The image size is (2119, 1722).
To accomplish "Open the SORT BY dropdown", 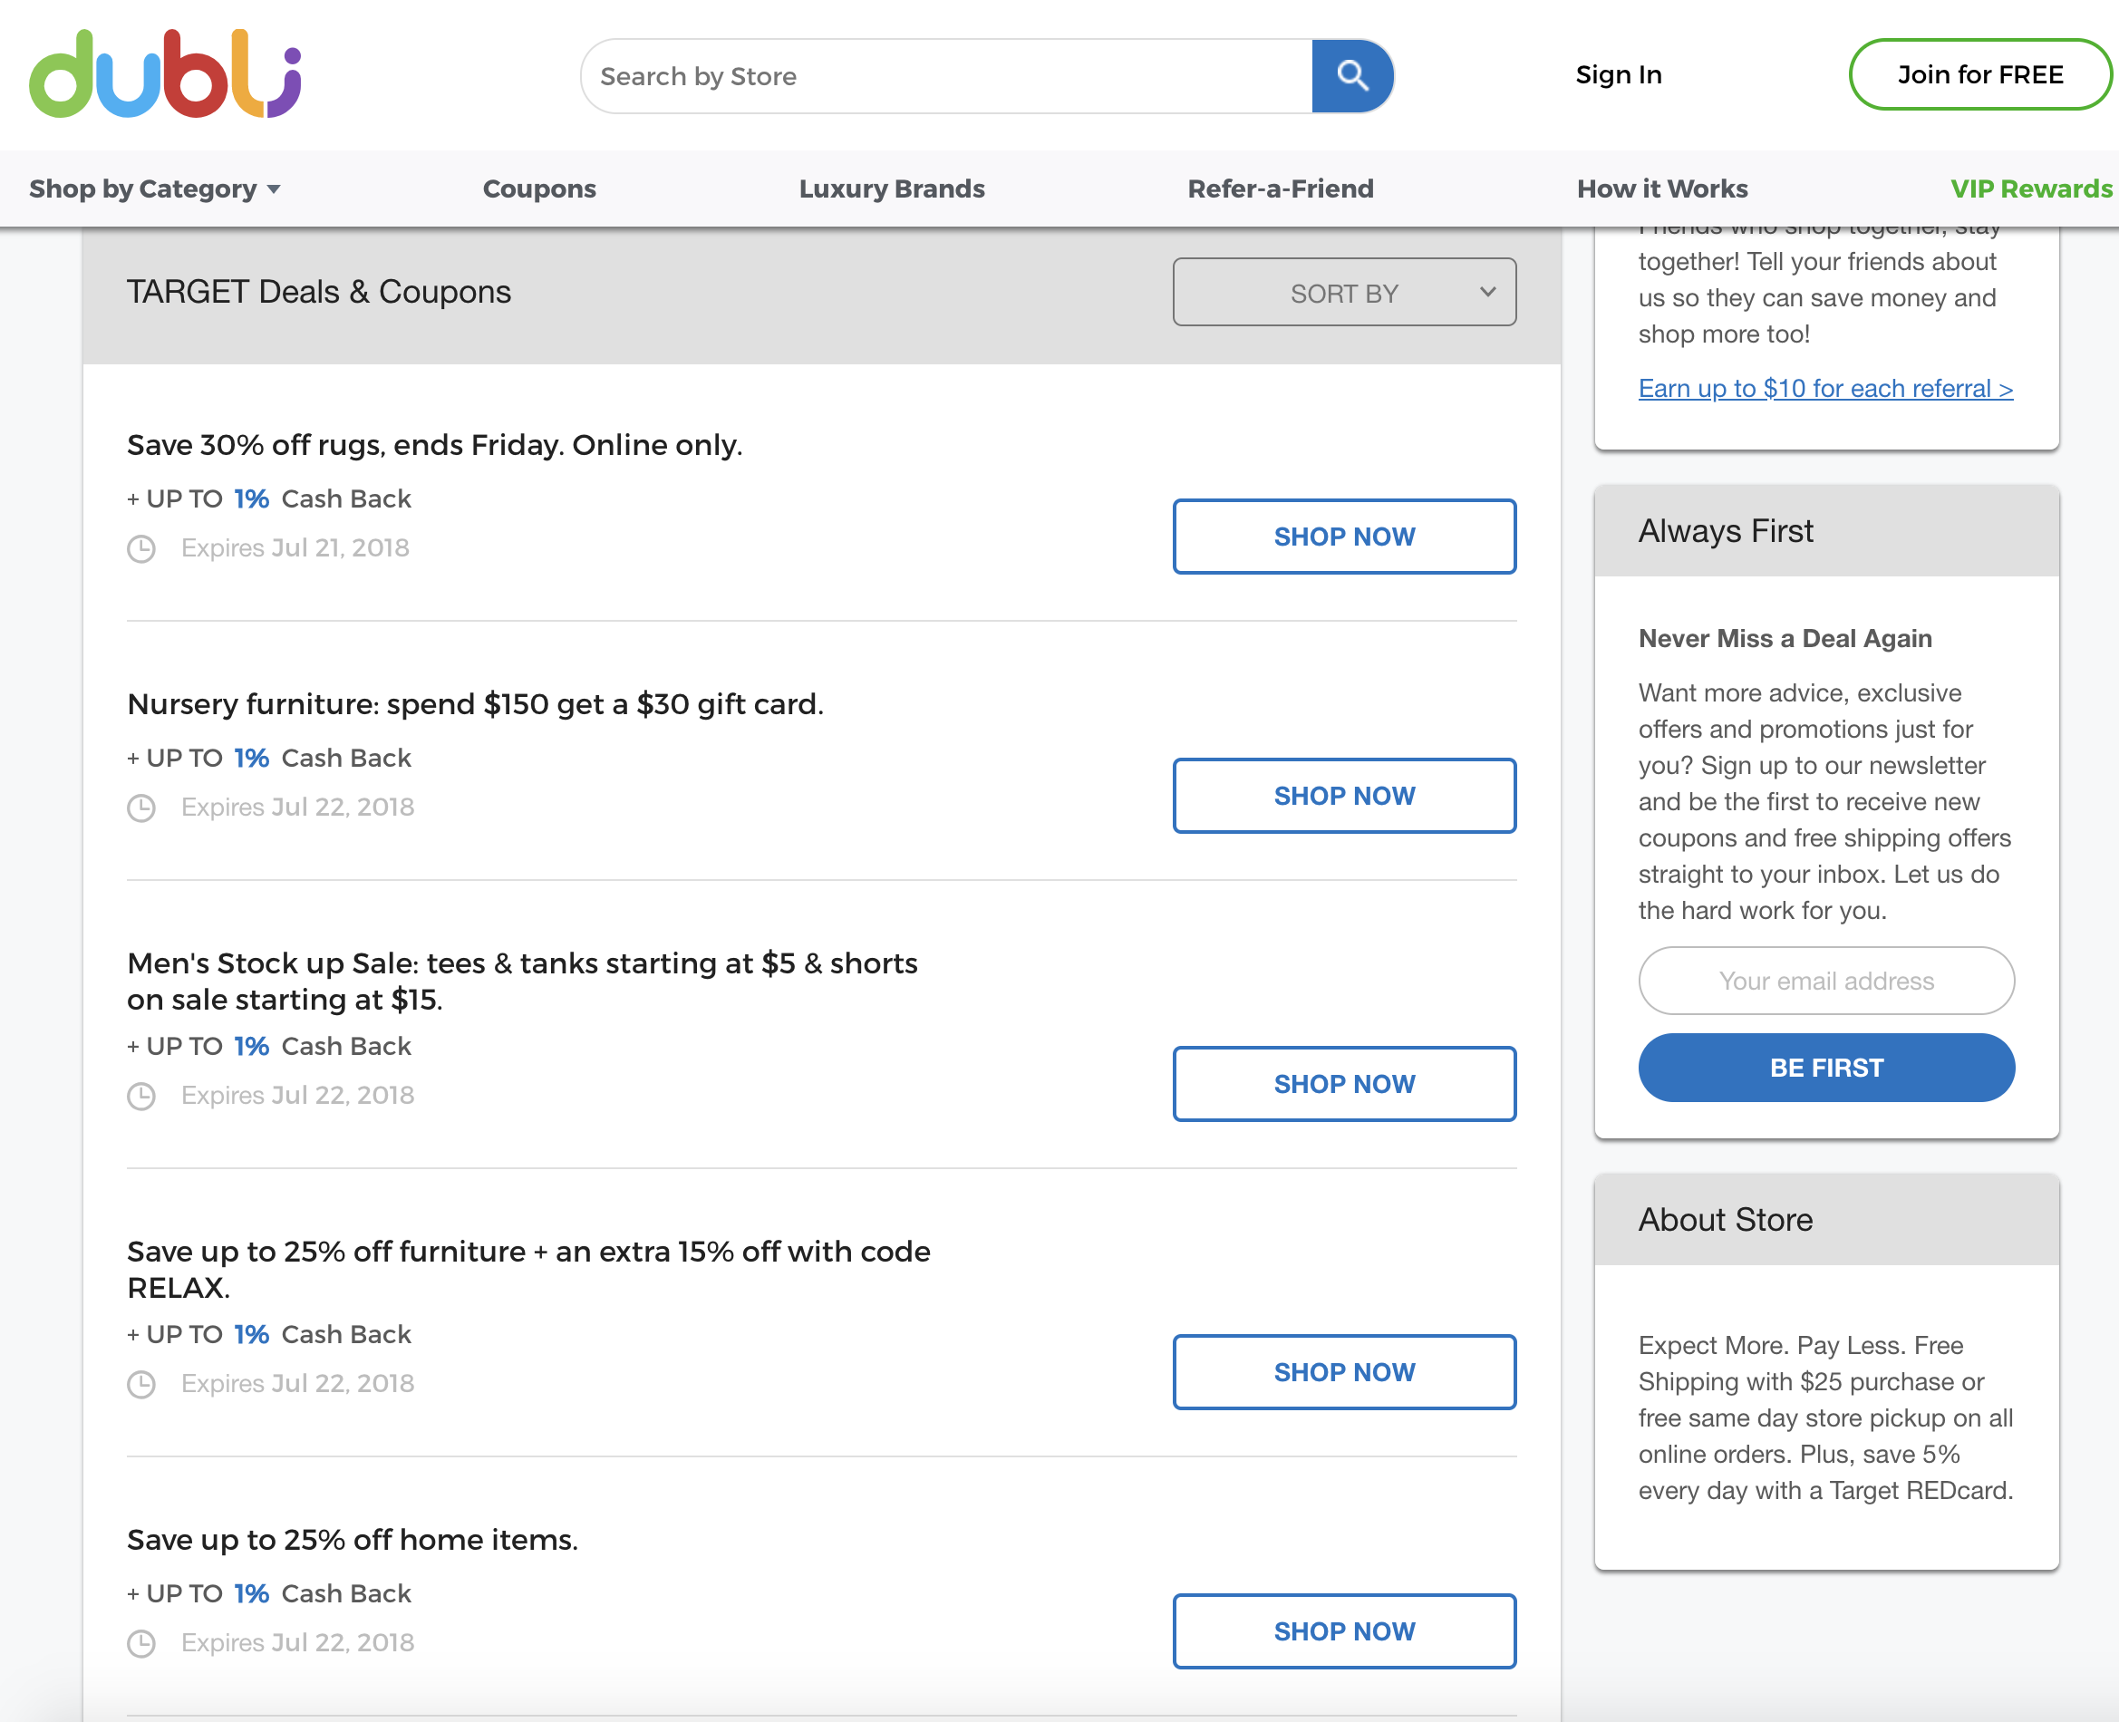I will (1343, 293).
